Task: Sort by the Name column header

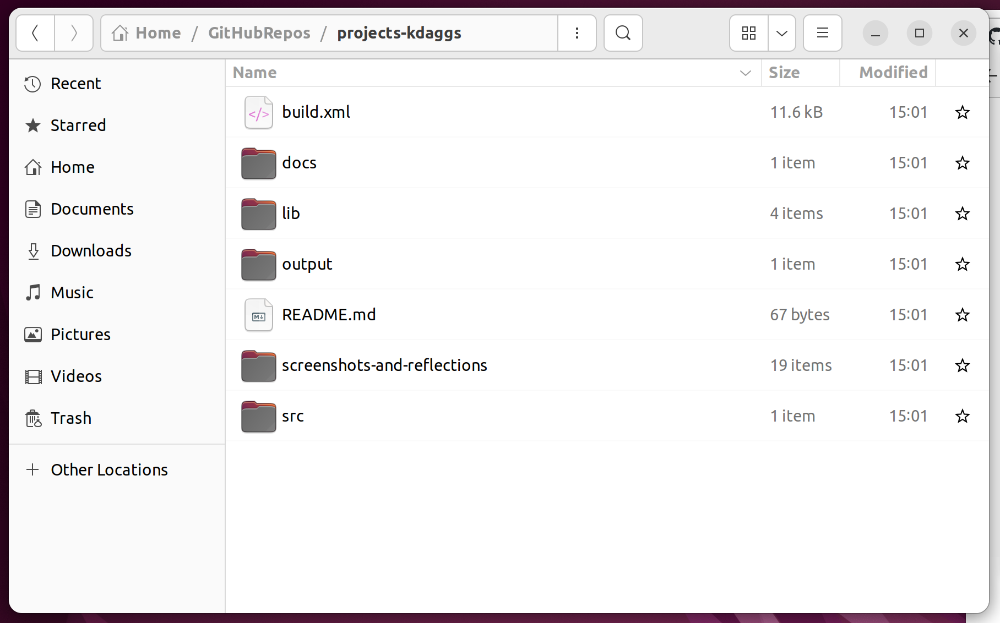Action: 493,73
